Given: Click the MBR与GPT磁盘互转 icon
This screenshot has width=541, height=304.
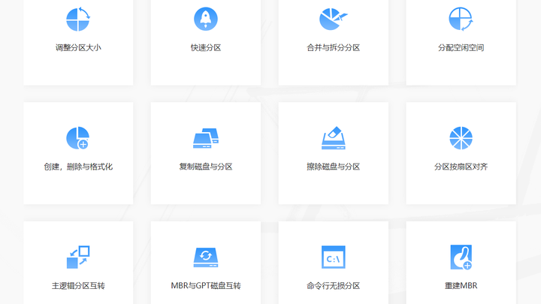Looking at the screenshot, I should pos(206,257).
